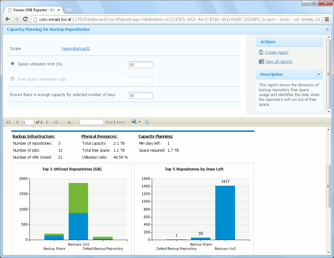This screenshot has height=258, width=334.
Task: Click the 58 days left Backup Share bar
Action: 201,239
